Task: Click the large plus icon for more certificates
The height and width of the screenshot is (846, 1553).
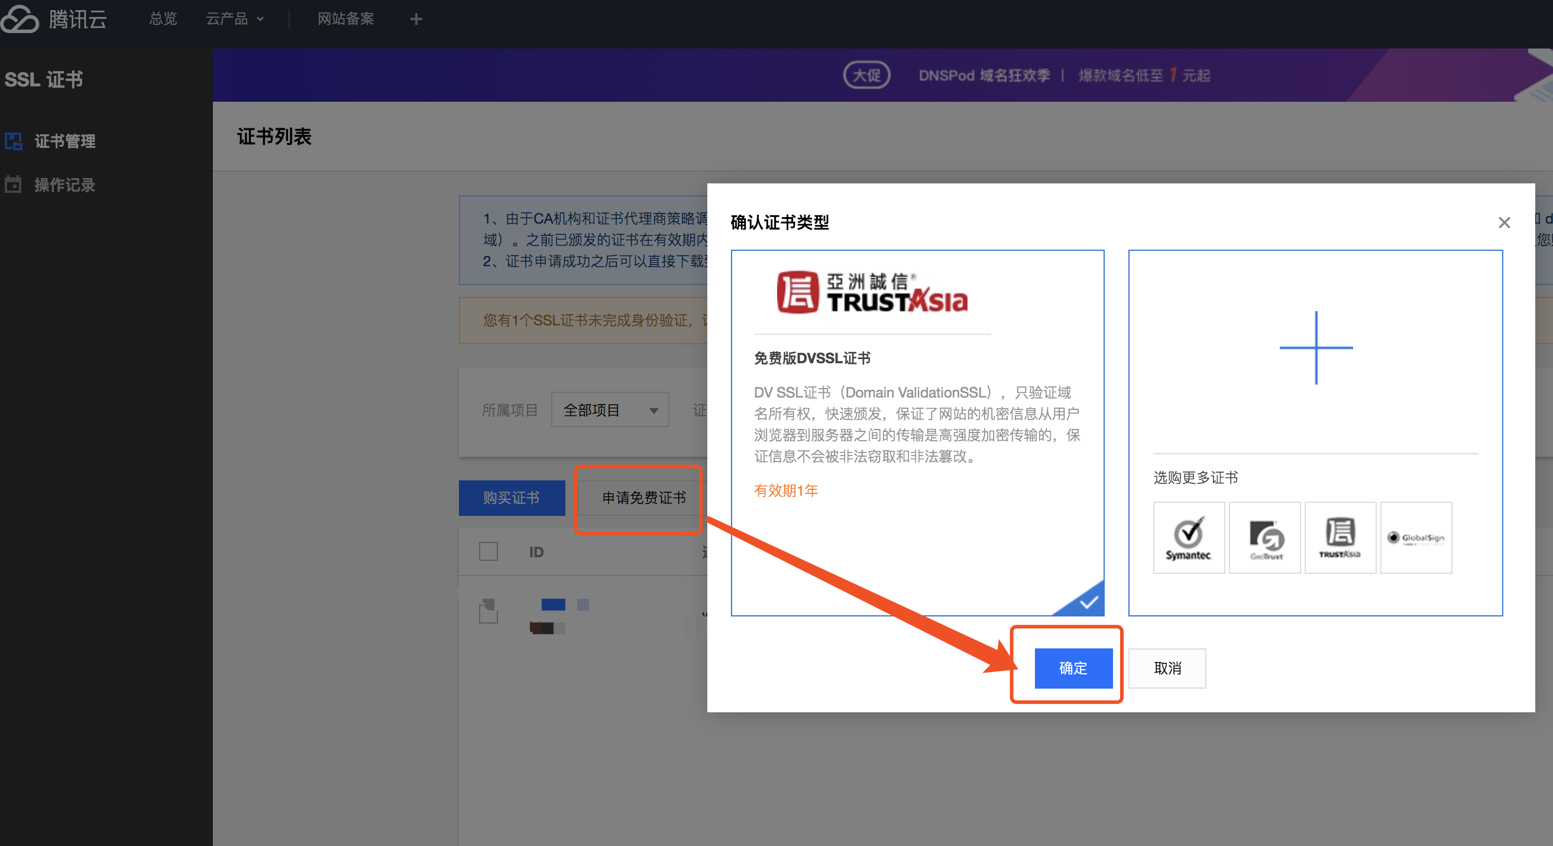Action: 1315,348
